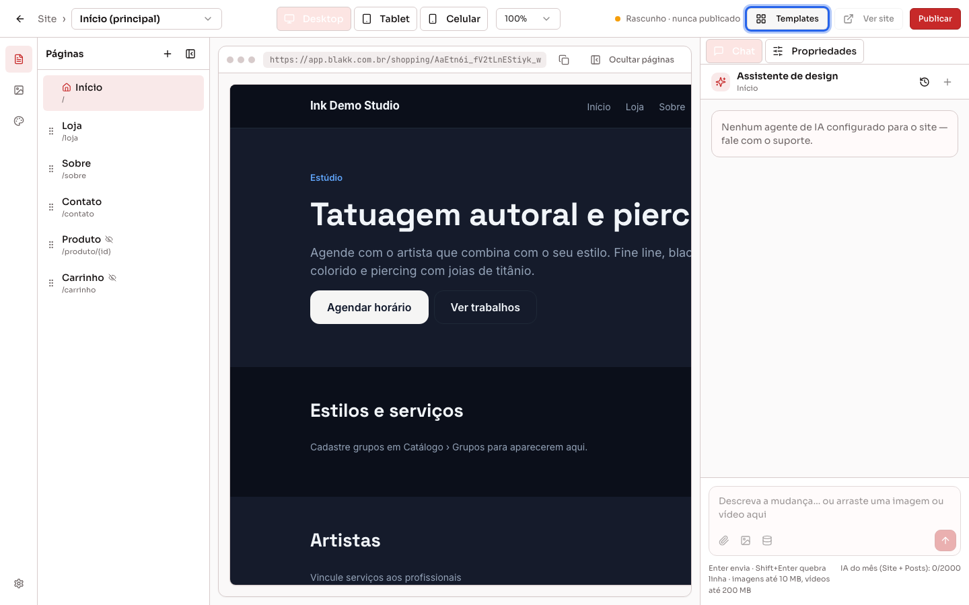Select the Início page in list
Image resolution: width=969 pixels, height=605 pixels.
pos(123,93)
